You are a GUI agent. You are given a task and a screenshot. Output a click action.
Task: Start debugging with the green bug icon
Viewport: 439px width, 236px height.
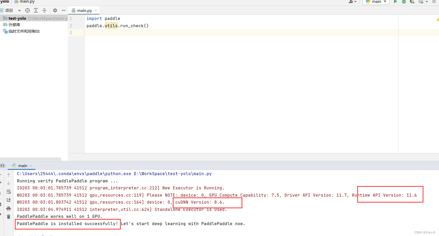404,2
